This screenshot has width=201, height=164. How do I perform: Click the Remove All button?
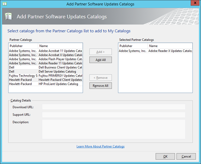coord(100,86)
